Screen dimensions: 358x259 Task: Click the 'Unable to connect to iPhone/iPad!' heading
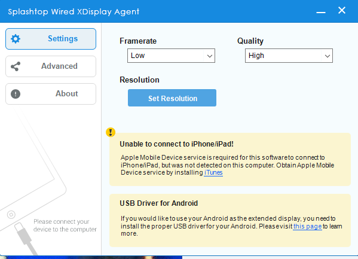point(176,144)
